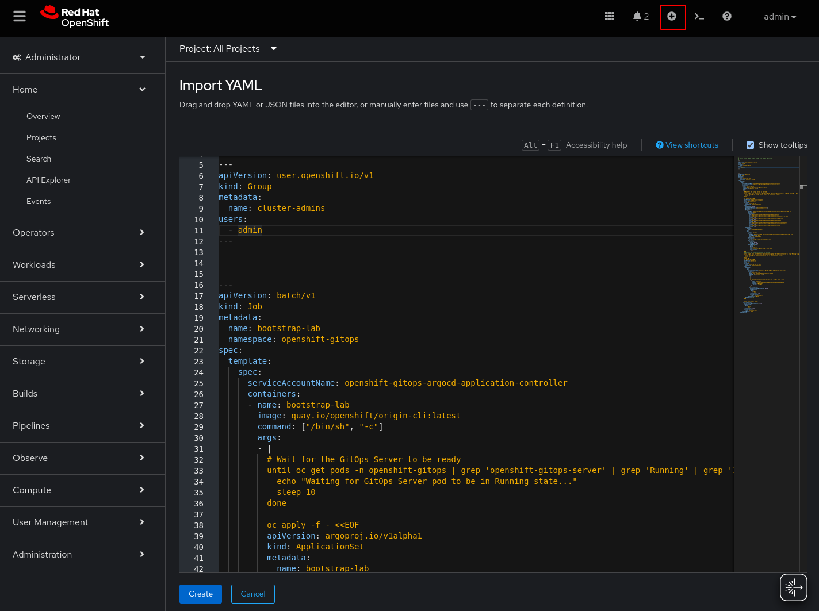The image size is (819, 611).
Task: Go to the Overview page
Action: (x=43, y=116)
